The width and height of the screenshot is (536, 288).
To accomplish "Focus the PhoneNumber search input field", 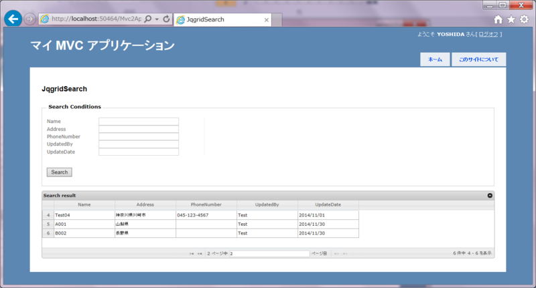I will (139, 136).
